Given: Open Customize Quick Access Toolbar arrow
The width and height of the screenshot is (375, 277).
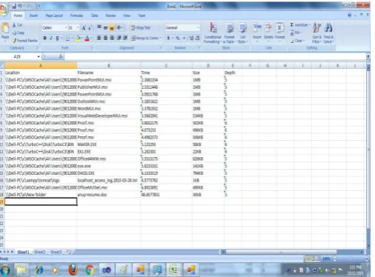Looking at the screenshot, I should tap(39, 6).
